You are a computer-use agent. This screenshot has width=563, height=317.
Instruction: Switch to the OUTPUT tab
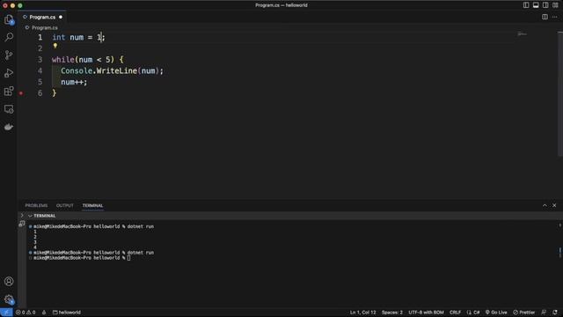pos(64,205)
